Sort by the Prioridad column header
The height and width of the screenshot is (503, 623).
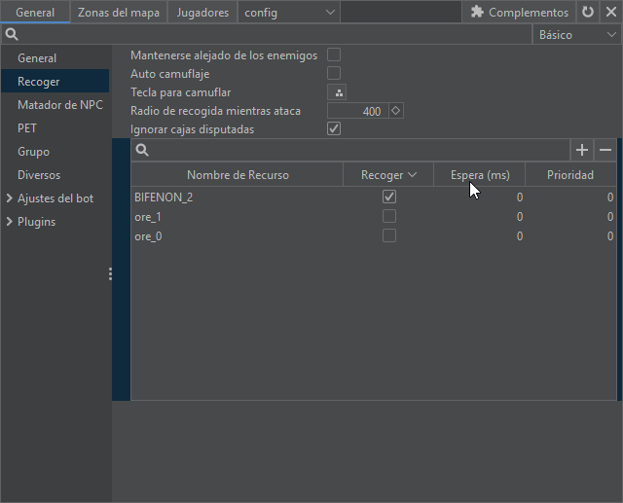569,175
